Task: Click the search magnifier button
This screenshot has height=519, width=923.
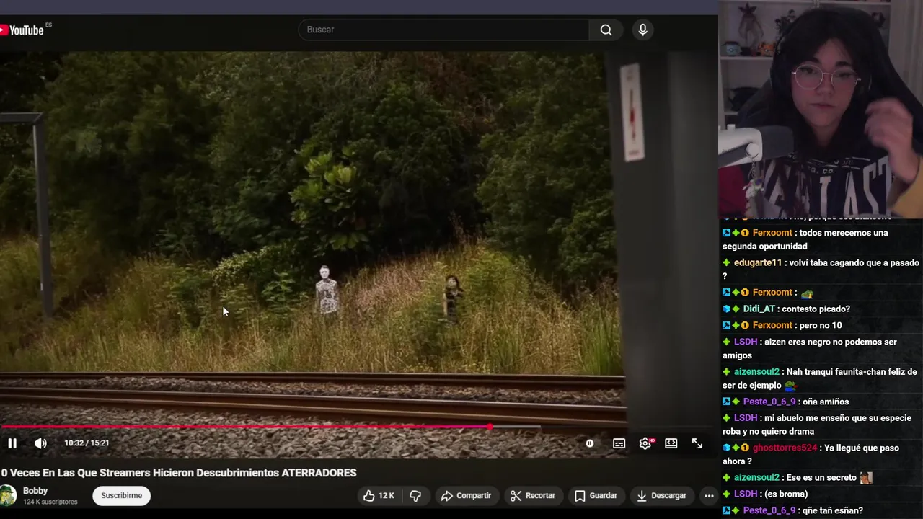Action: coord(606,30)
